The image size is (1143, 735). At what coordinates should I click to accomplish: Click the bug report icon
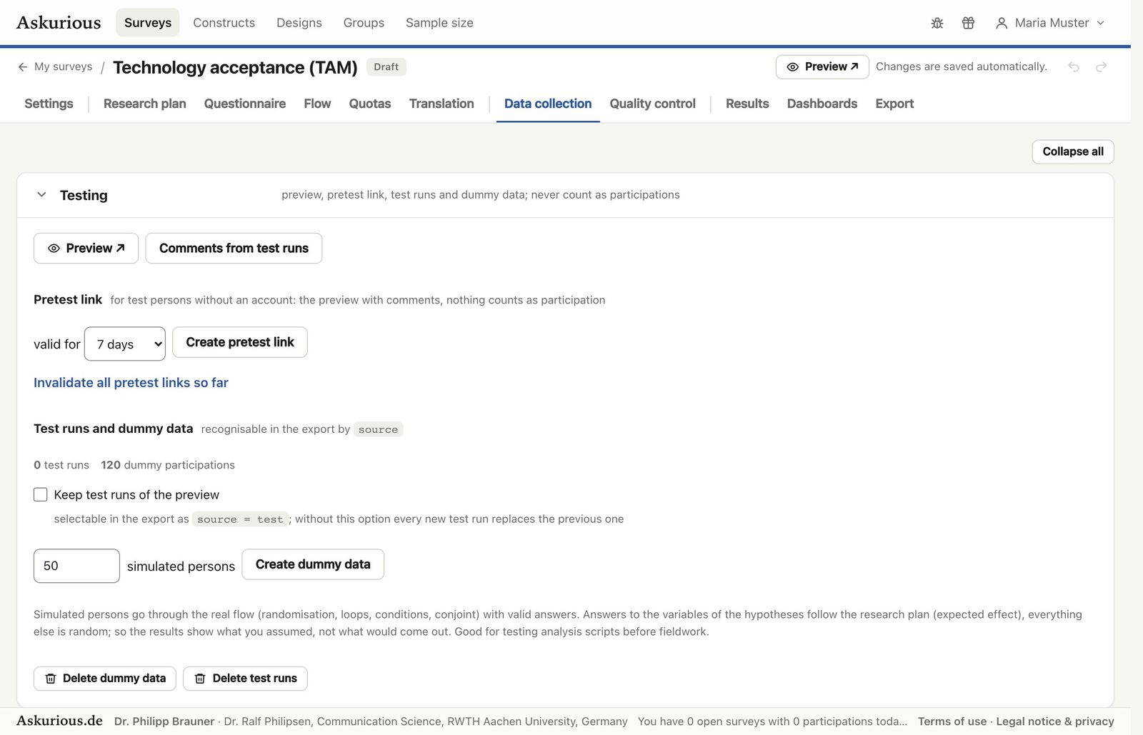[937, 23]
